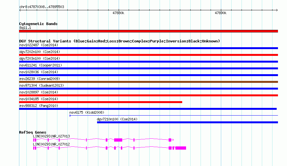This screenshot has width=287, height=166.
Task: Click the blue bar for nsv611241
Action: pyautogui.click(x=148, y=68)
